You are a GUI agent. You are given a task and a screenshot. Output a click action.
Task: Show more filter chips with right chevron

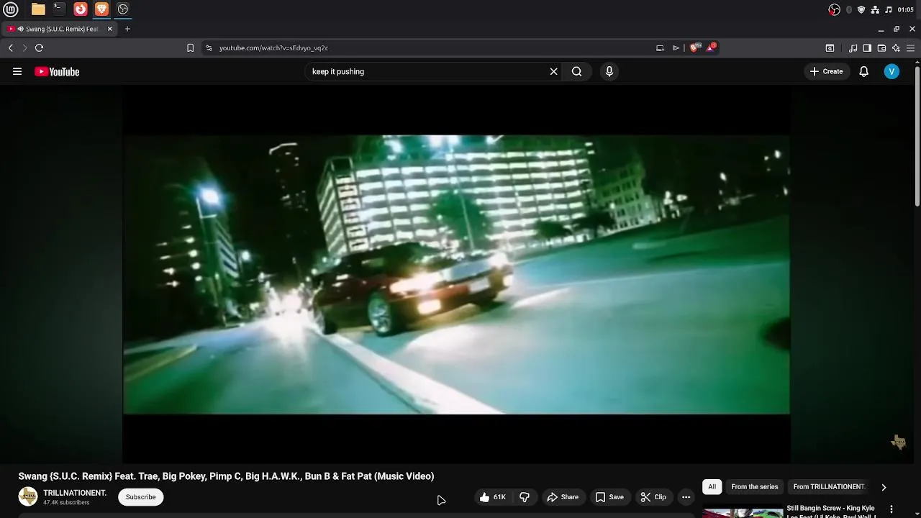pos(884,487)
